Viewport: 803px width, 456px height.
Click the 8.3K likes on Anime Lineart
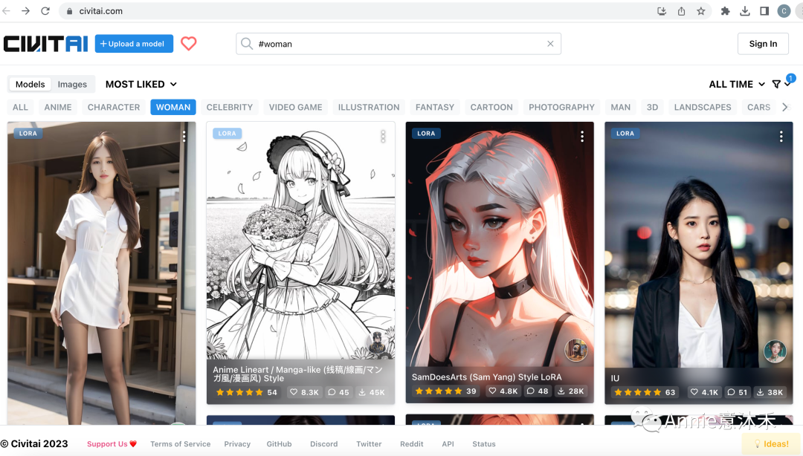304,392
